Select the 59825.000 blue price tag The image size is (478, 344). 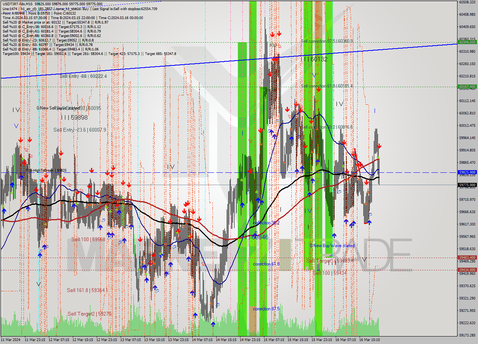tap(467, 172)
